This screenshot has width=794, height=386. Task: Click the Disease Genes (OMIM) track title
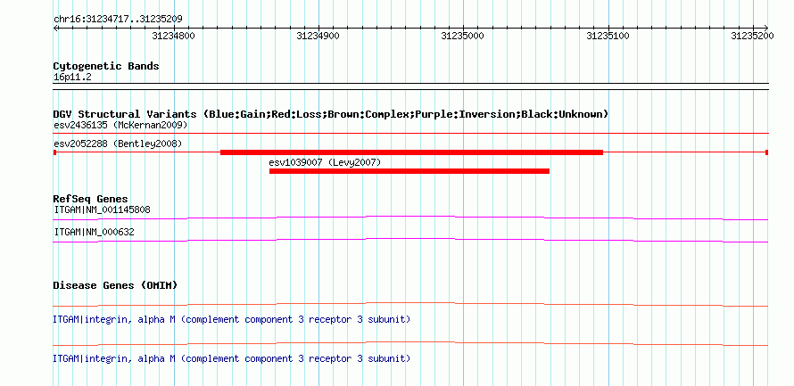coord(115,285)
